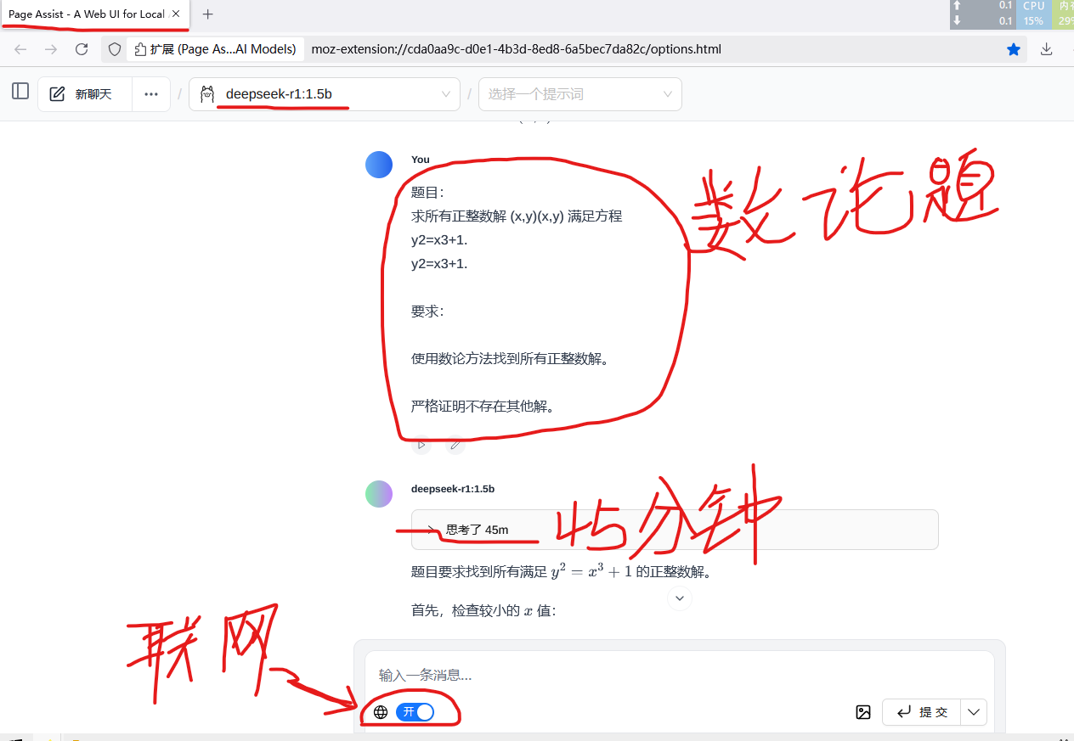Screen dimensions: 1074x741
Task: Click the text 使用数论方法找到所有正整数解。
Action: (x=512, y=358)
